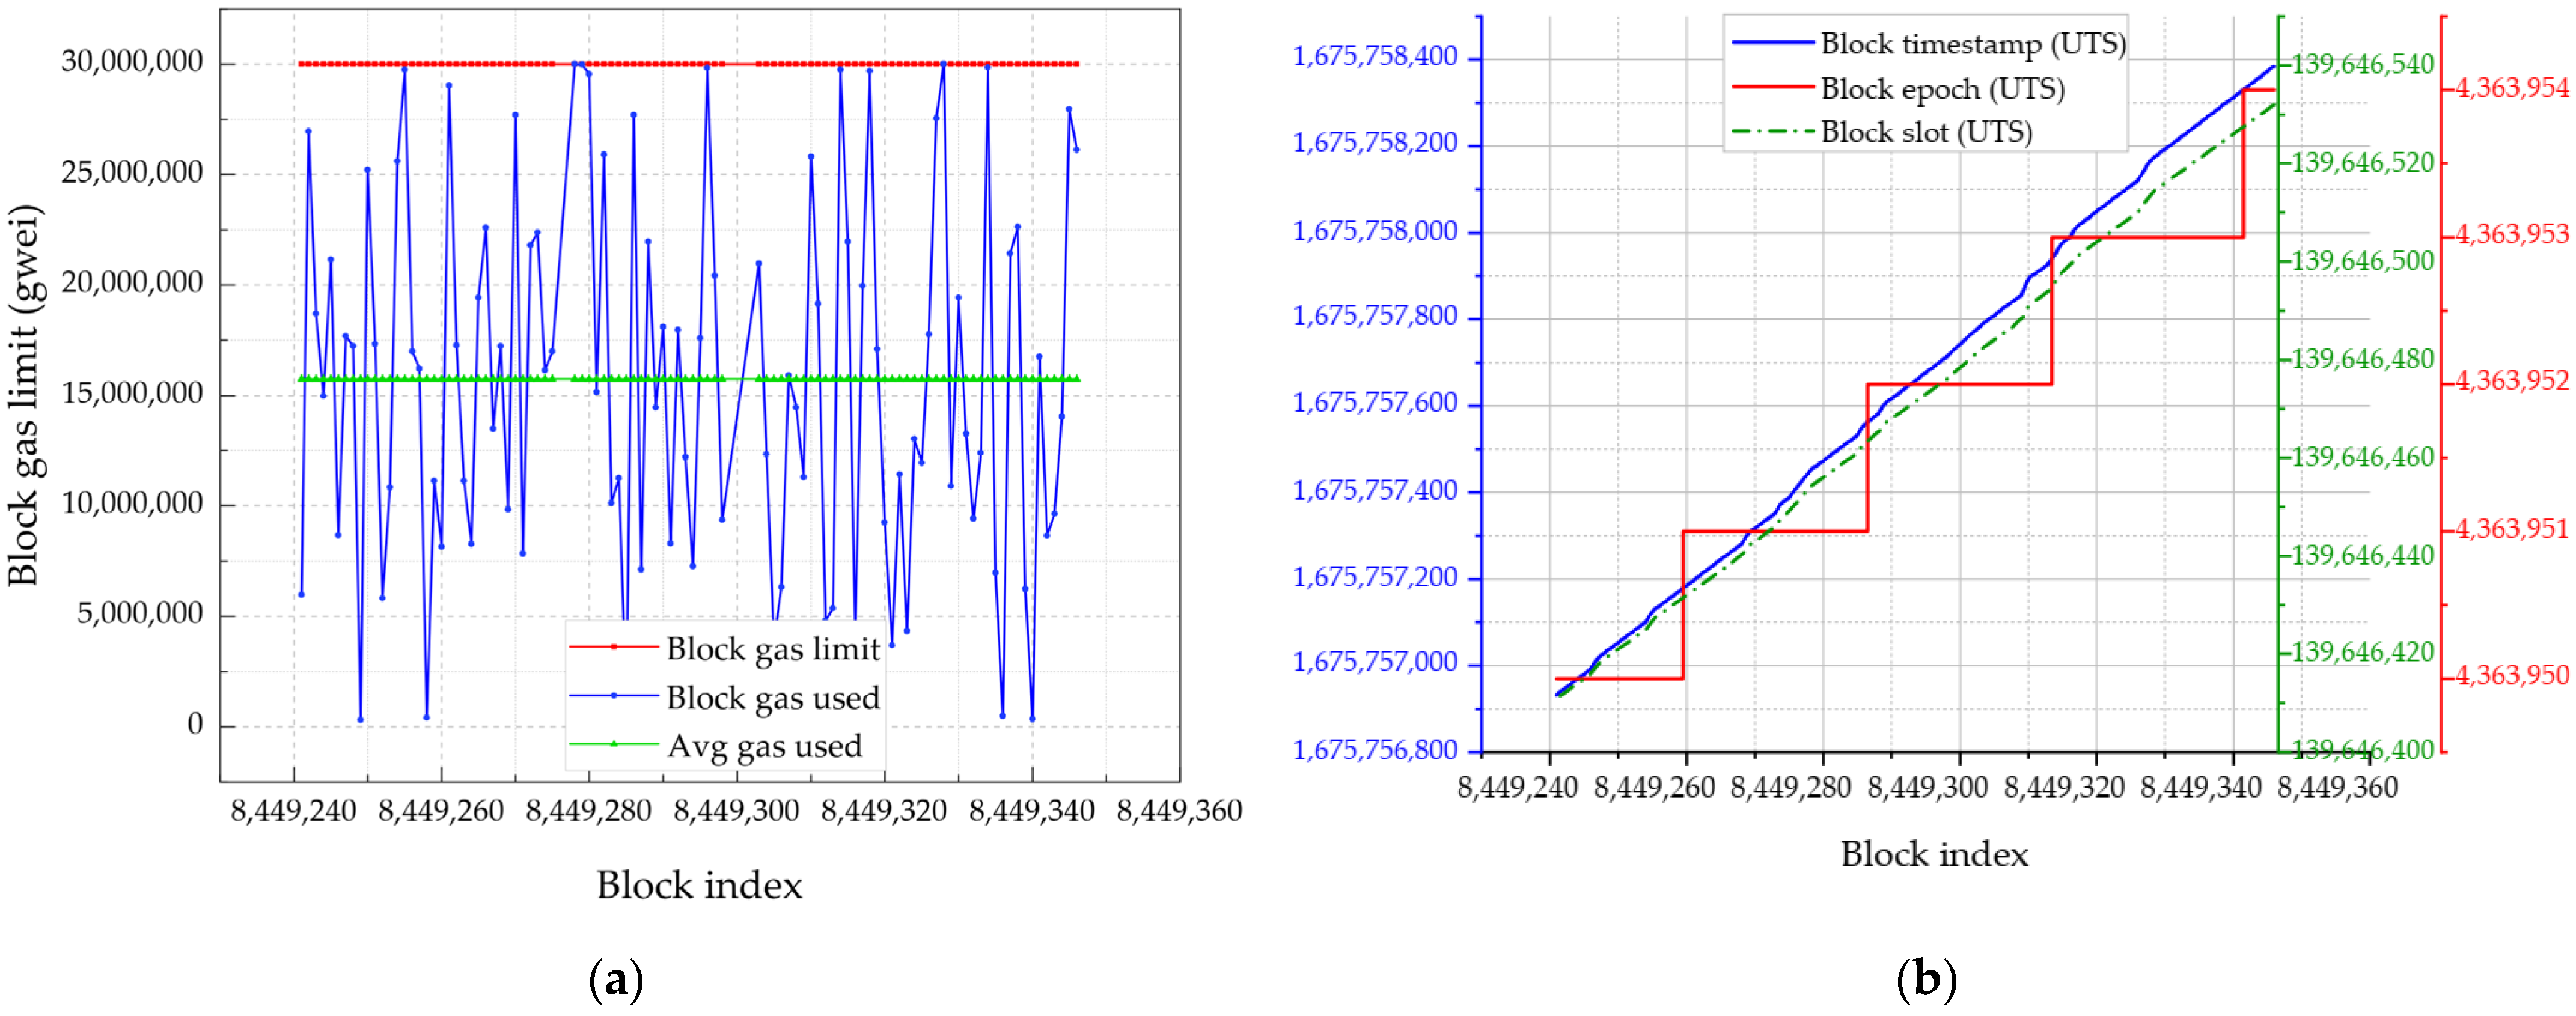Click the 15,000,000 y-axis tick label
The height and width of the screenshot is (1016, 2576).
point(132,393)
